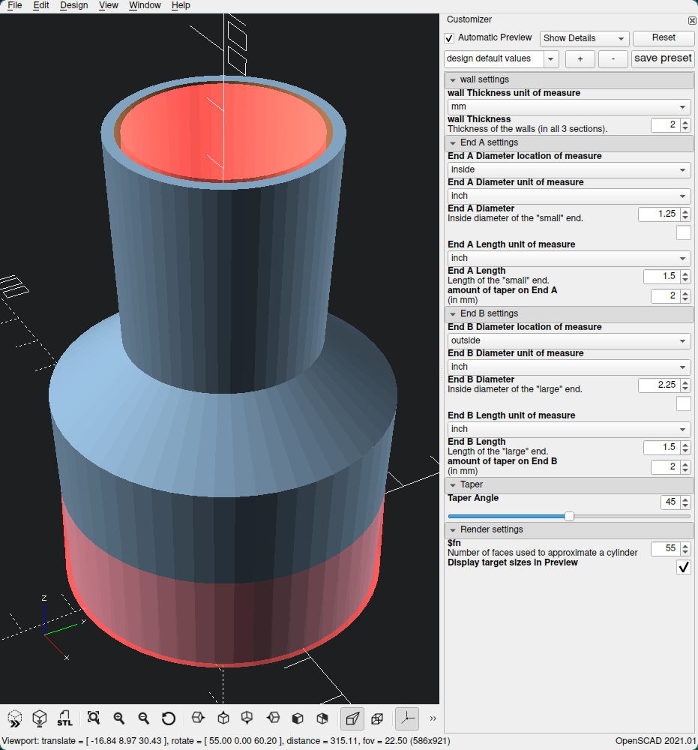Export the model as STL

(64, 718)
